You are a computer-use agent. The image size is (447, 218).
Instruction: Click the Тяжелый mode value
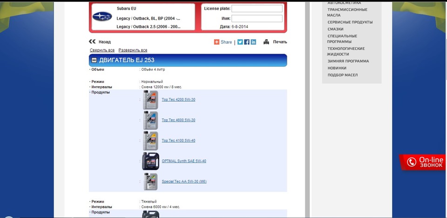pyautogui.click(x=149, y=201)
